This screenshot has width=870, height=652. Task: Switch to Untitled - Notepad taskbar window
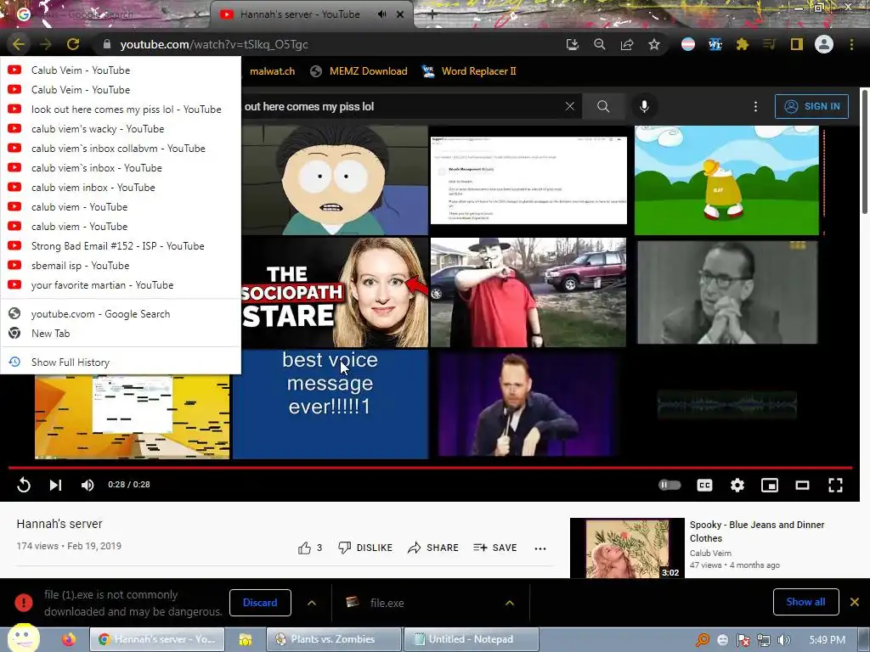pyautogui.click(x=471, y=639)
